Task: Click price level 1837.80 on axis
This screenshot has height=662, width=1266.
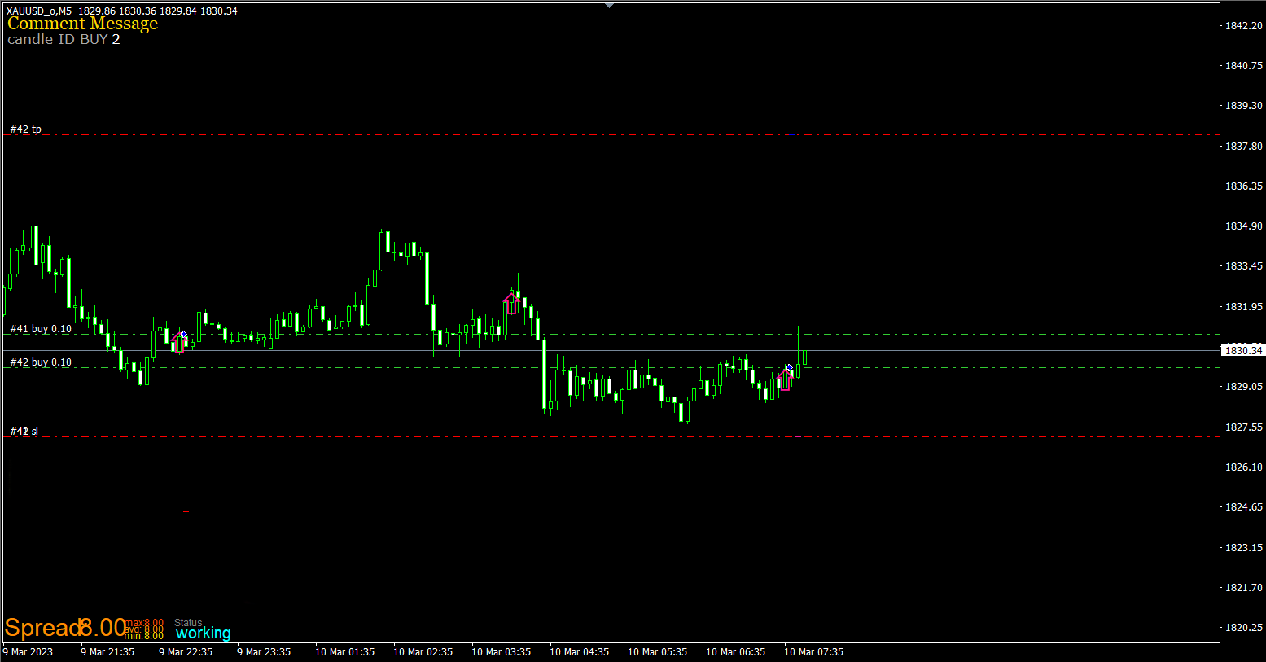Action: 1244,147
